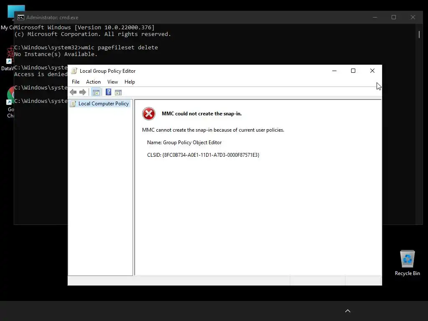Click the cmd.exe window vertical scrollbar thumb
This screenshot has height=321, width=428.
419,34
